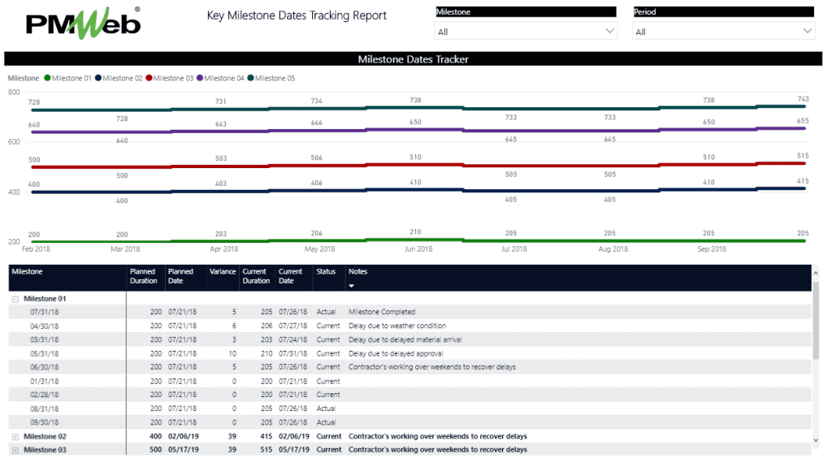Click the Status column header
This screenshot has width=832, height=458.
coord(326,272)
